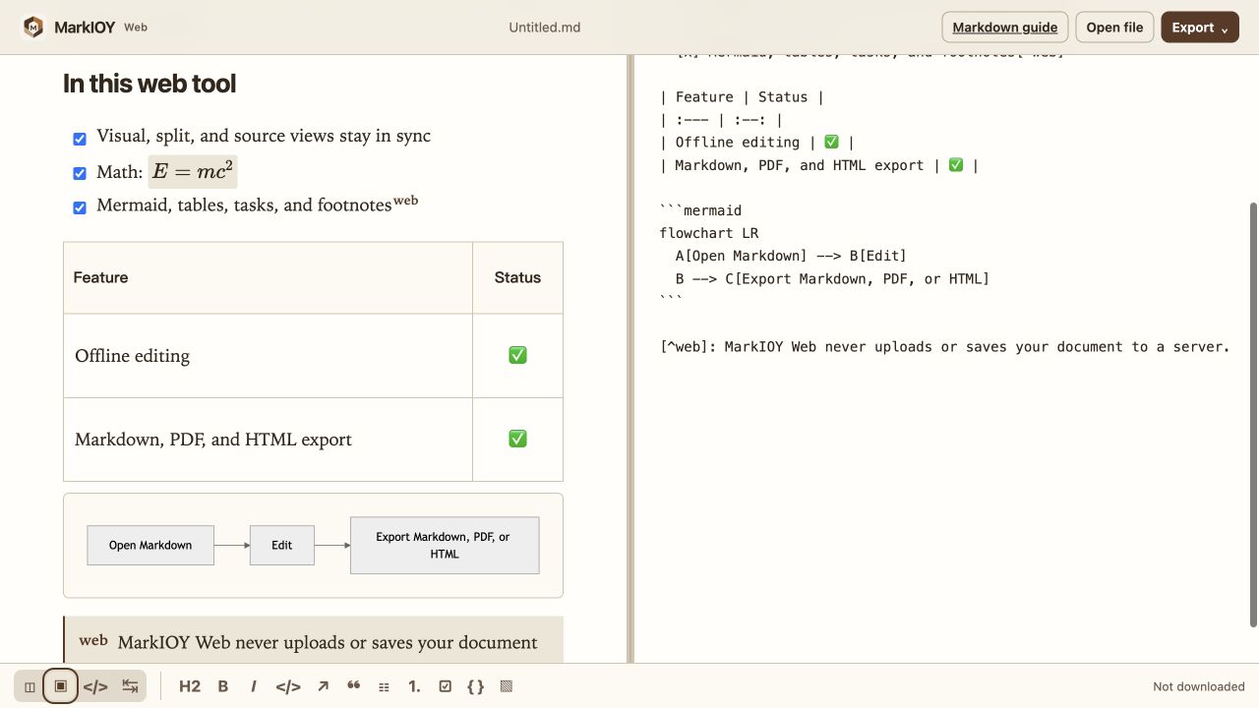
Task: Insert a bulleted list
Action: click(x=385, y=686)
